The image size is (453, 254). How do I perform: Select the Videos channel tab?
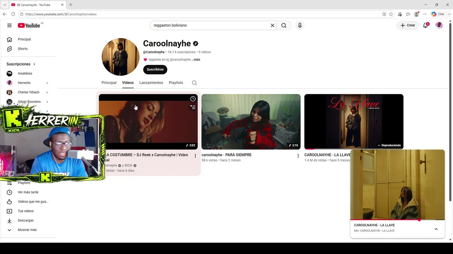tap(128, 83)
